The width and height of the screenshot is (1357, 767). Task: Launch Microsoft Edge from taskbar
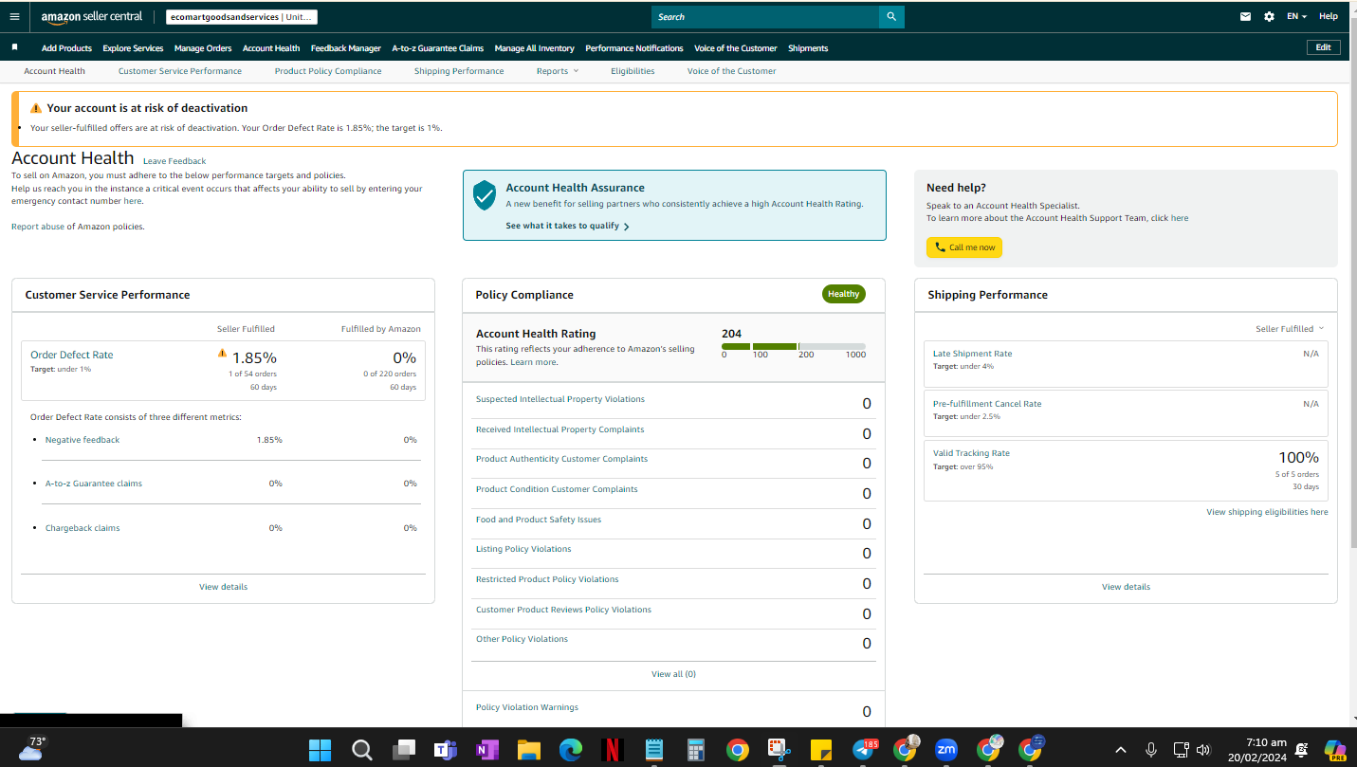[x=570, y=750]
